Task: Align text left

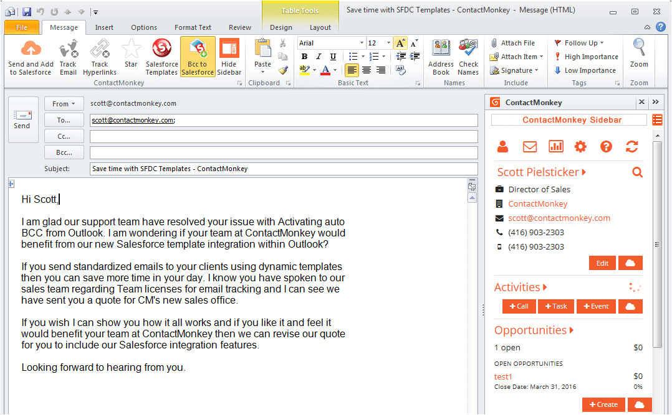Action: [x=352, y=70]
